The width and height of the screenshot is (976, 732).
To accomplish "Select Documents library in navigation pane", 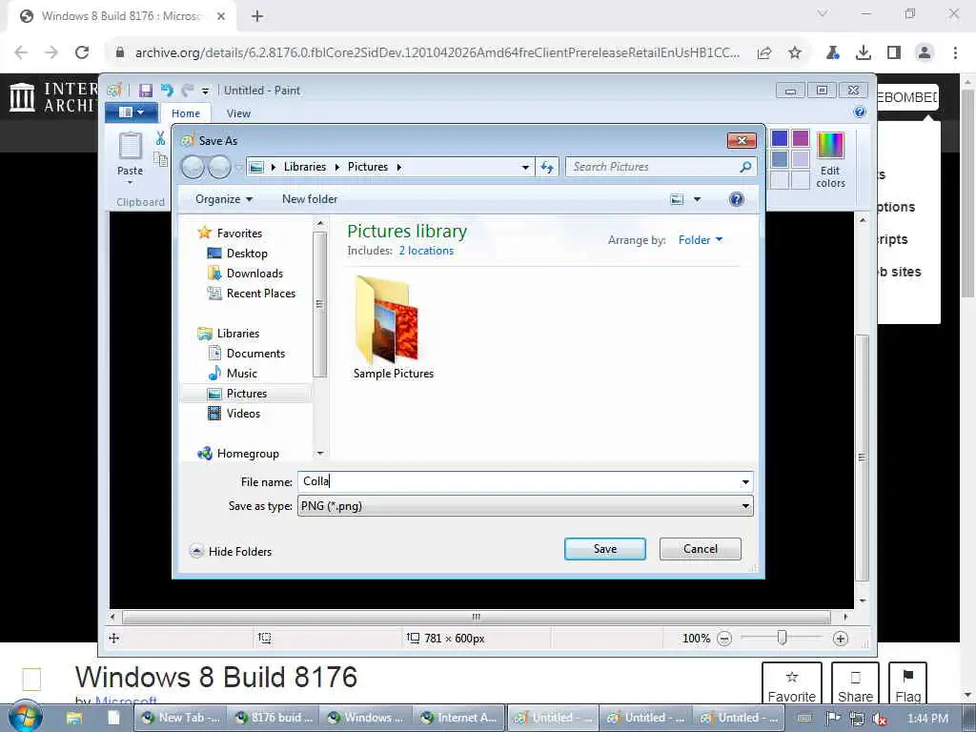I will (x=255, y=354).
